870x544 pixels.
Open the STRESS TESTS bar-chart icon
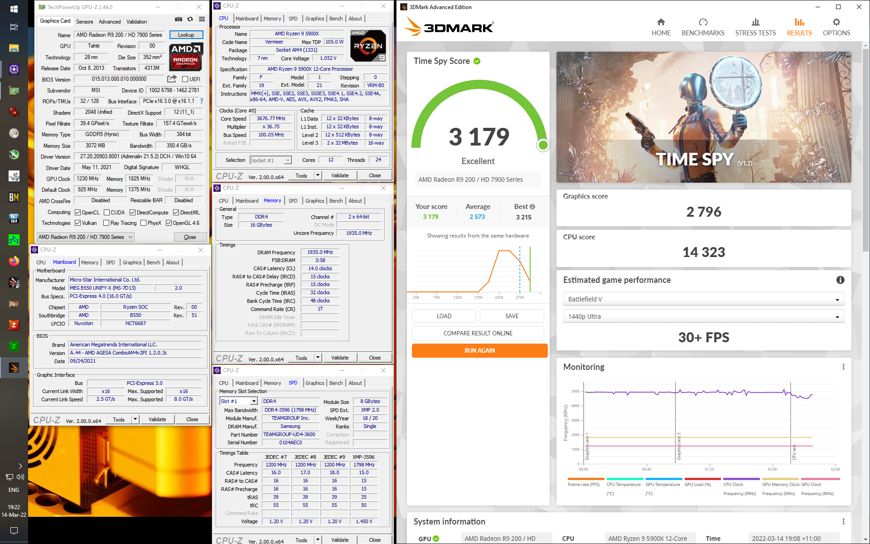point(755,22)
